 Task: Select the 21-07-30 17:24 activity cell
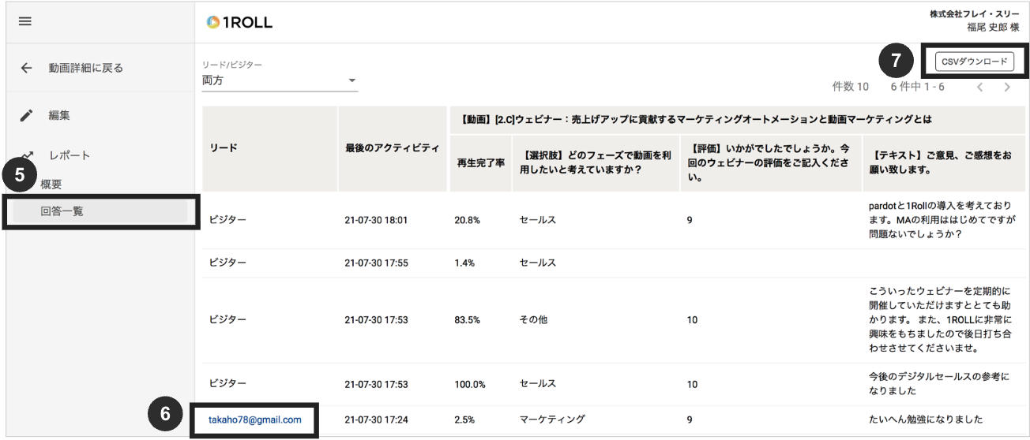click(376, 419)
